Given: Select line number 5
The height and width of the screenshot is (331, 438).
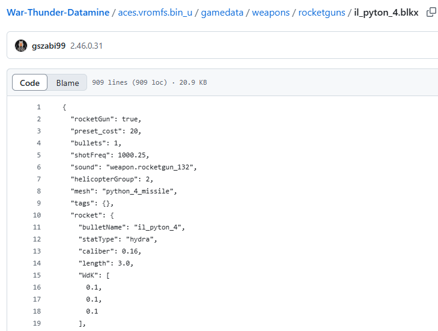Looking at the screenshot, I should (x=38, y=155).
